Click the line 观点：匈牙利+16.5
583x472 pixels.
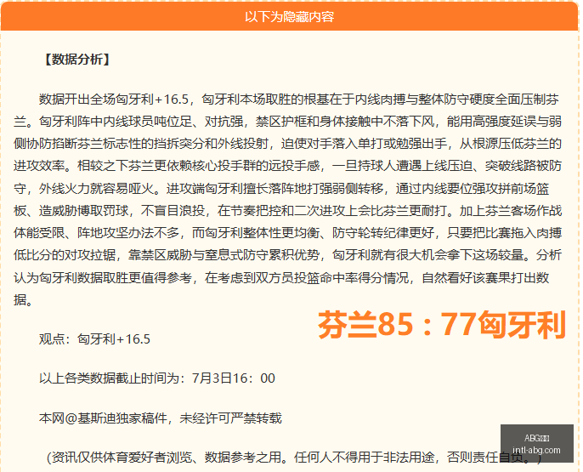[94, 339]
